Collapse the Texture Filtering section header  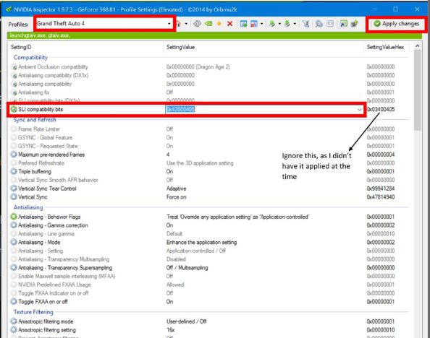(x=33, y=312)
